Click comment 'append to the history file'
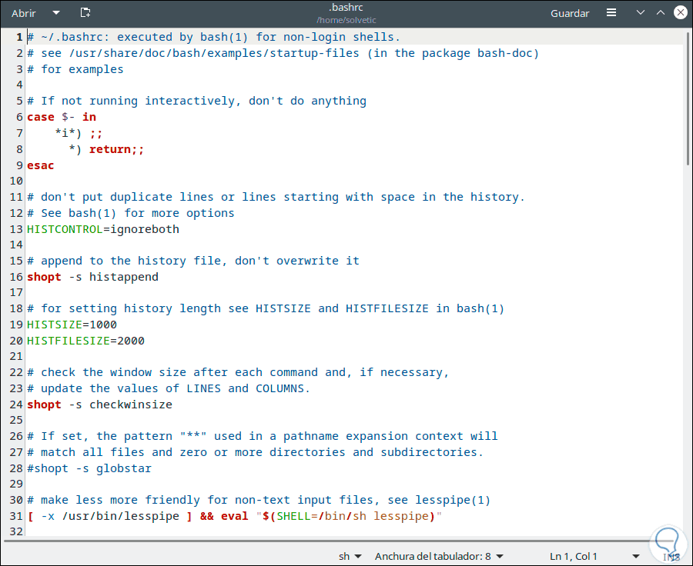693x566 pixels. pyautogui.click(x=193, y=261)
